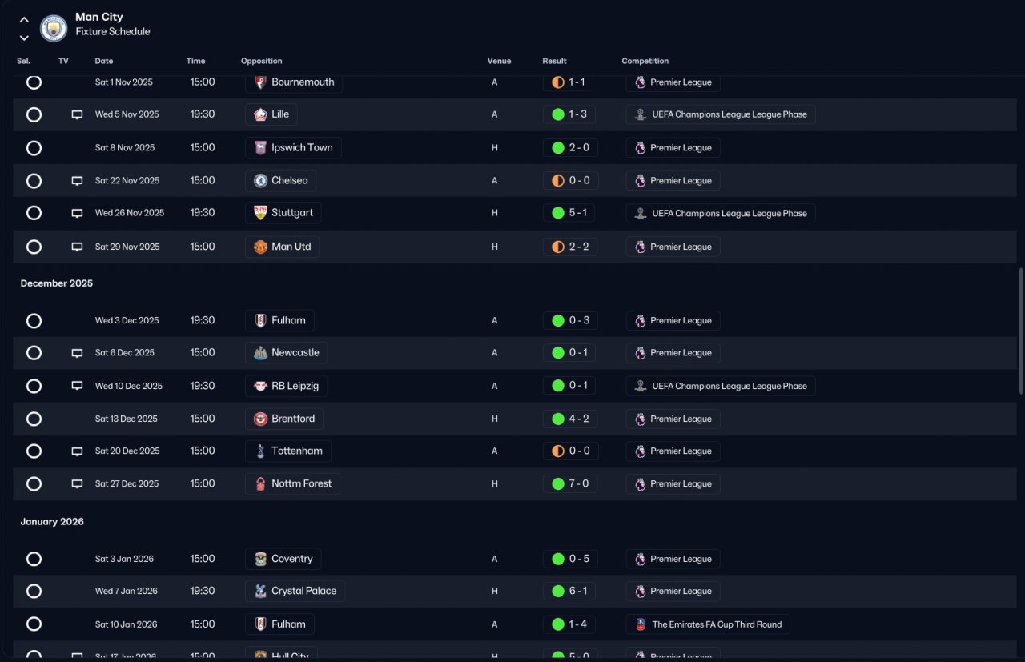Click the vertical scrollbar thumb on right edge

point(1020,331)
